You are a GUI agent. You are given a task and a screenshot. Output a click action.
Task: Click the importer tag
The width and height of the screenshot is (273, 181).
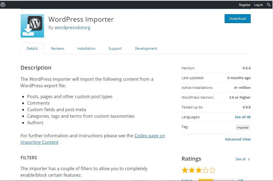click(243, 127)
